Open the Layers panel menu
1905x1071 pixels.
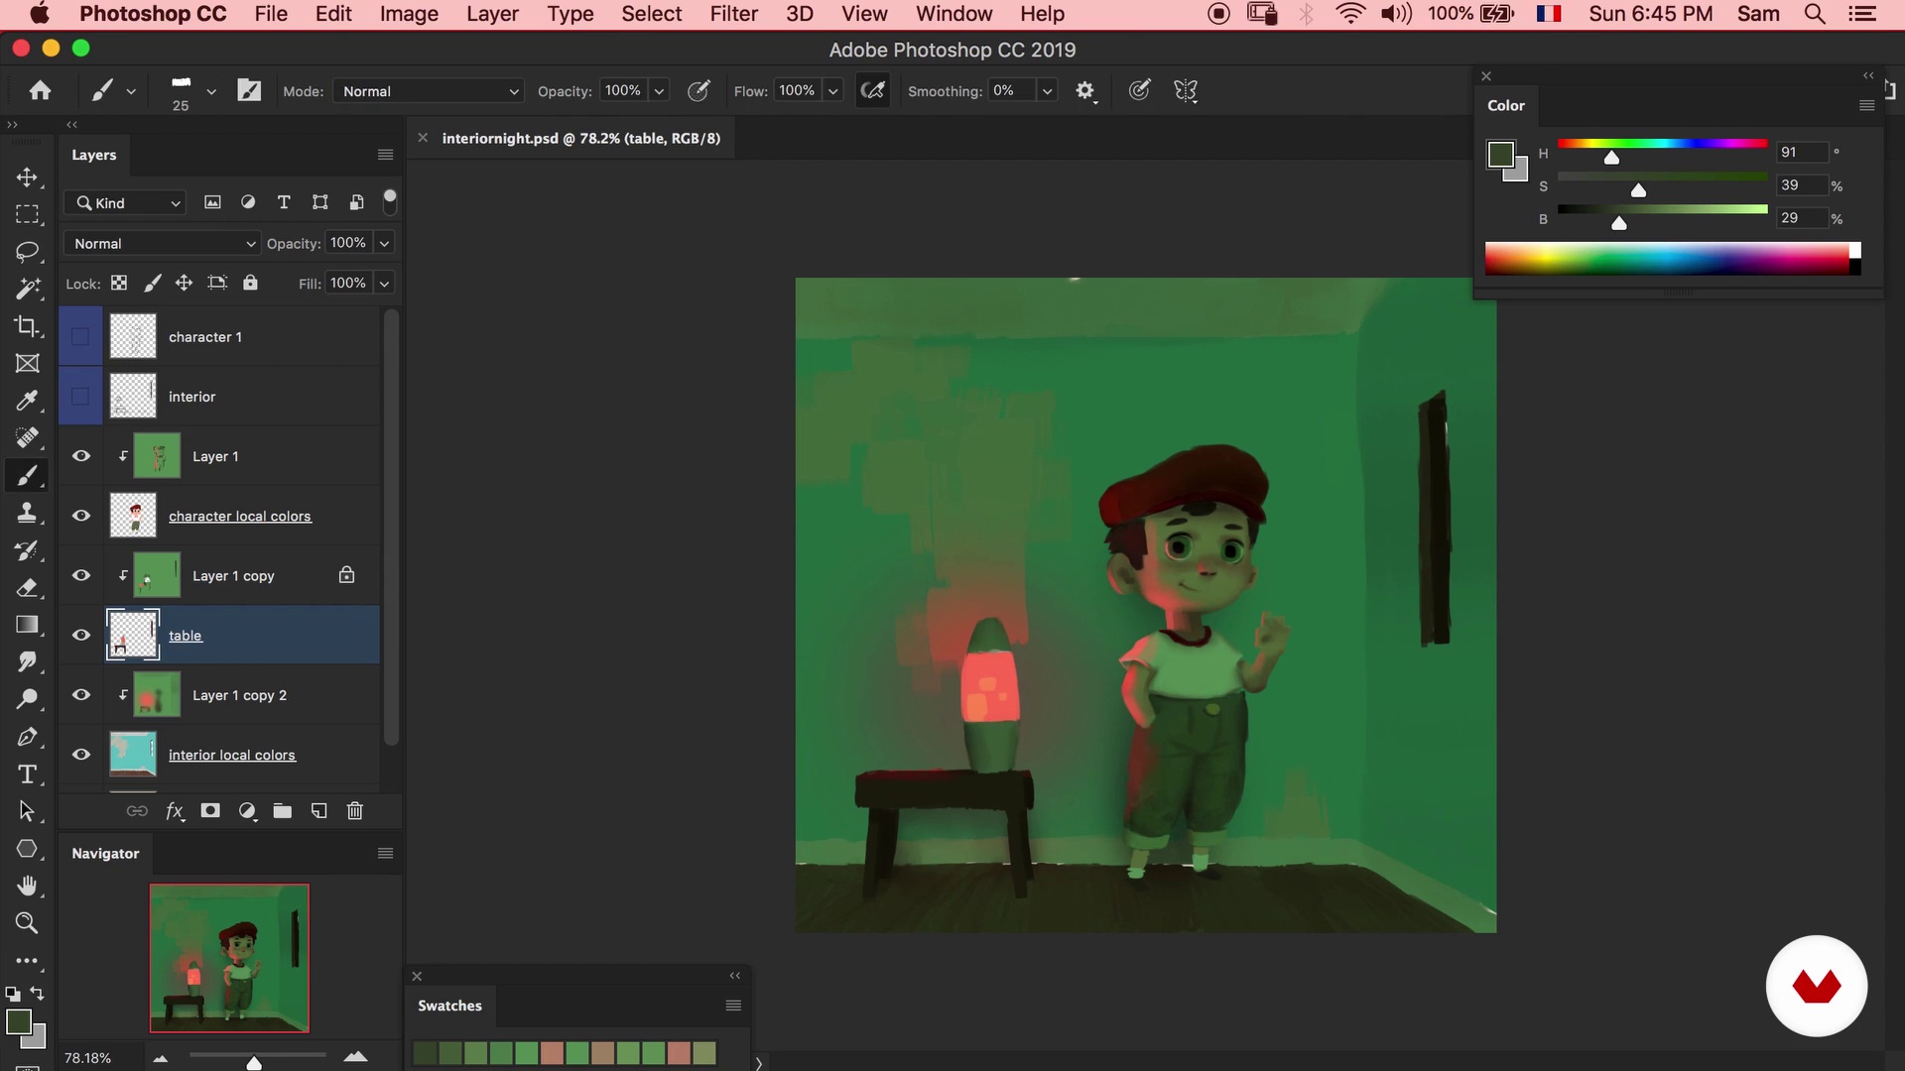point(385,155)
